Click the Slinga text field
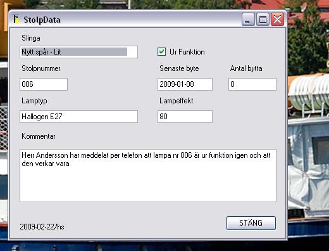 pos(78,52)
